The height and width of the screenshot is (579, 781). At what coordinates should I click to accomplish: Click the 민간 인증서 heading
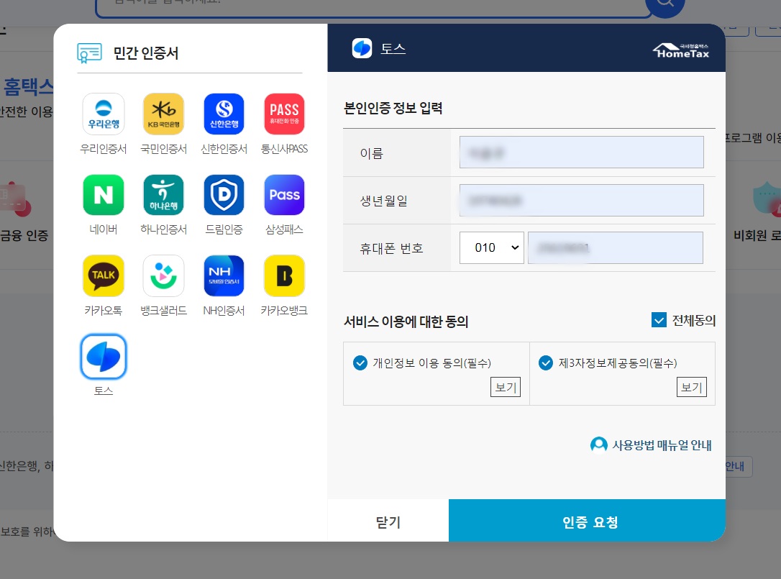(x=146, y=53)
